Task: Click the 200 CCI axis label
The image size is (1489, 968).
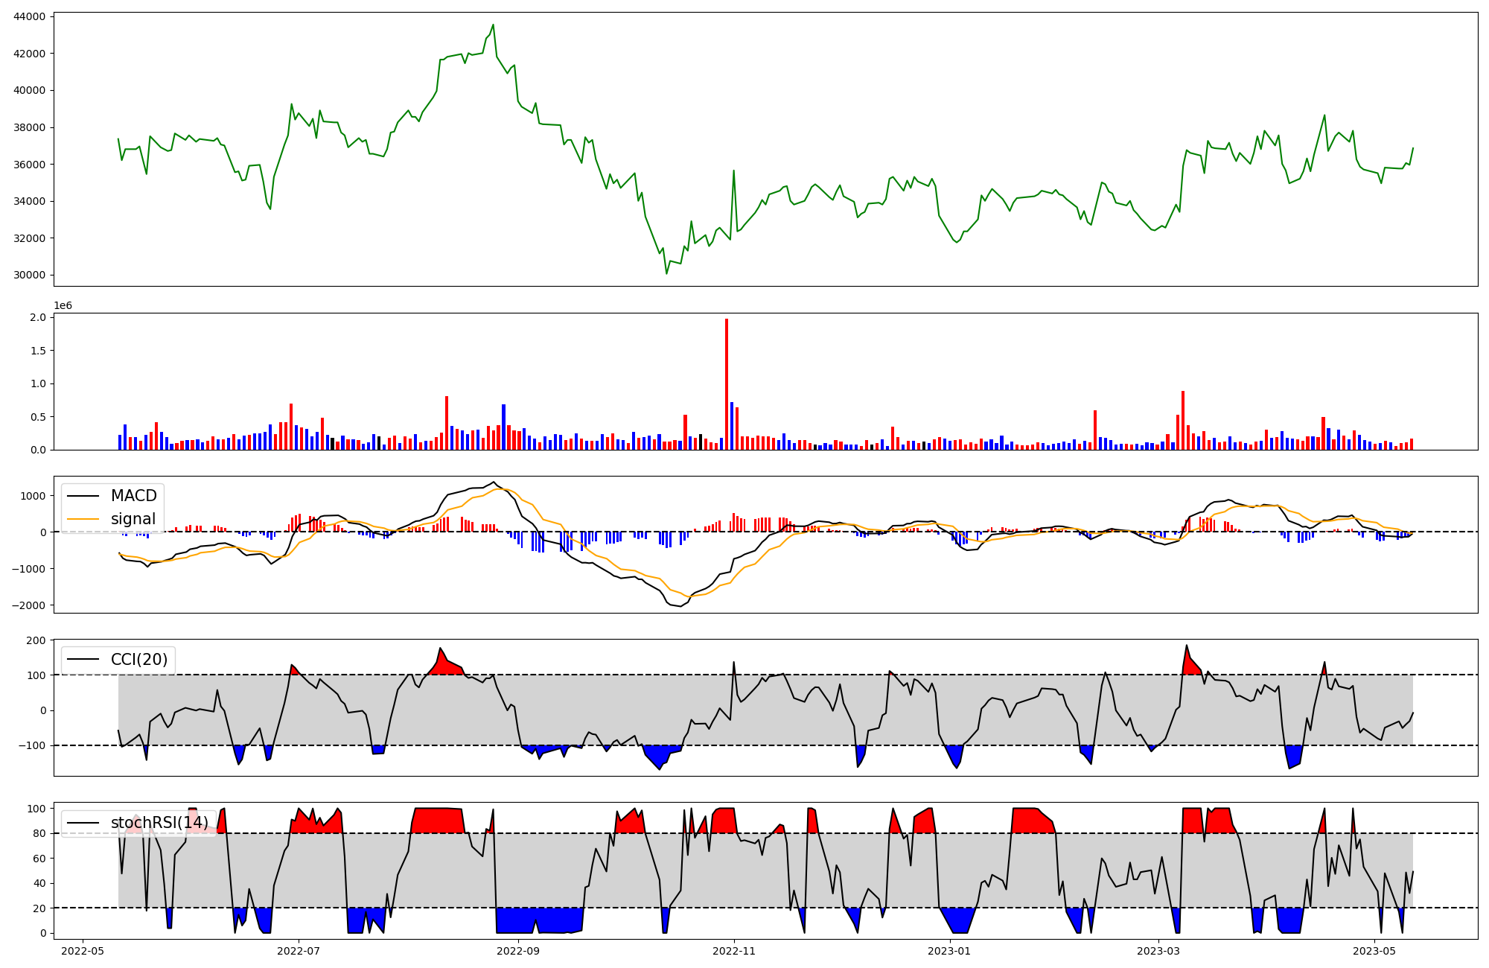Action: click(x=36, y=640)
